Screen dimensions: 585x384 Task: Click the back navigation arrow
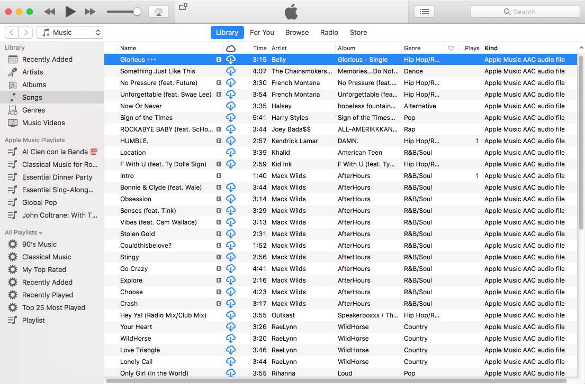11,32
